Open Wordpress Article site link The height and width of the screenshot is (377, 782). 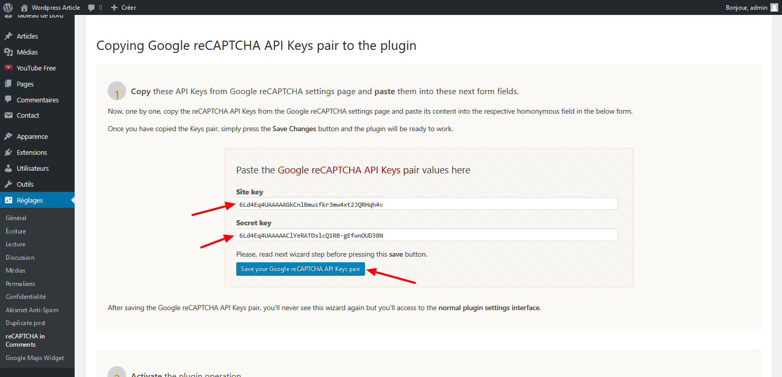pyautogui.click(x=56, y=8)
